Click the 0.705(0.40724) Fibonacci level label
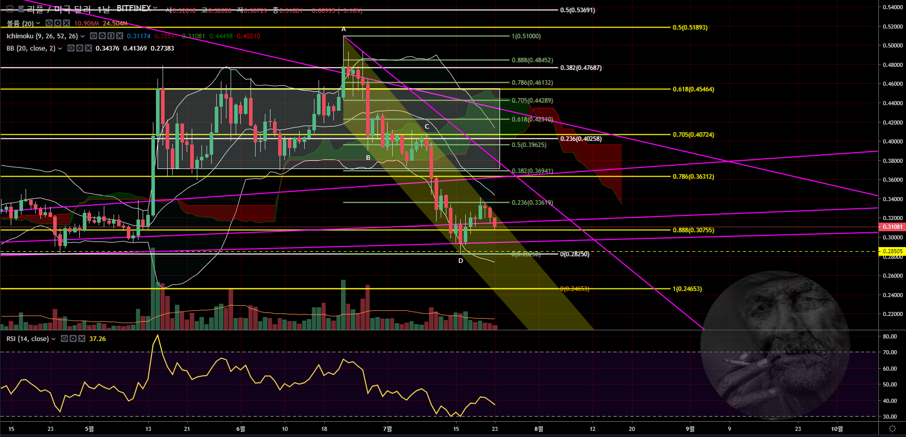Screen dimensions: 906x437 coord(693,135)
